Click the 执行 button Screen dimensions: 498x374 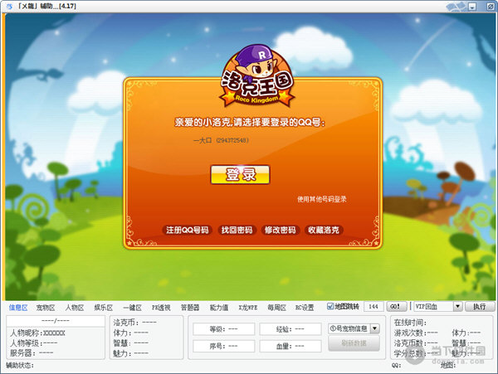[480, 307]
